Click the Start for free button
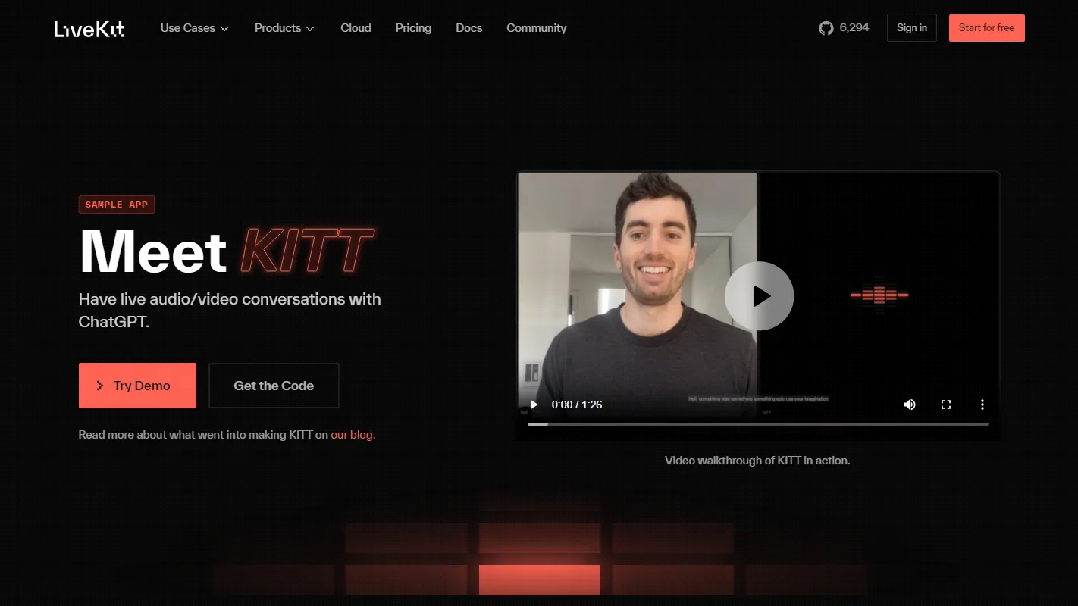This screenshot has width=1078, height=606. pos(986,27)
